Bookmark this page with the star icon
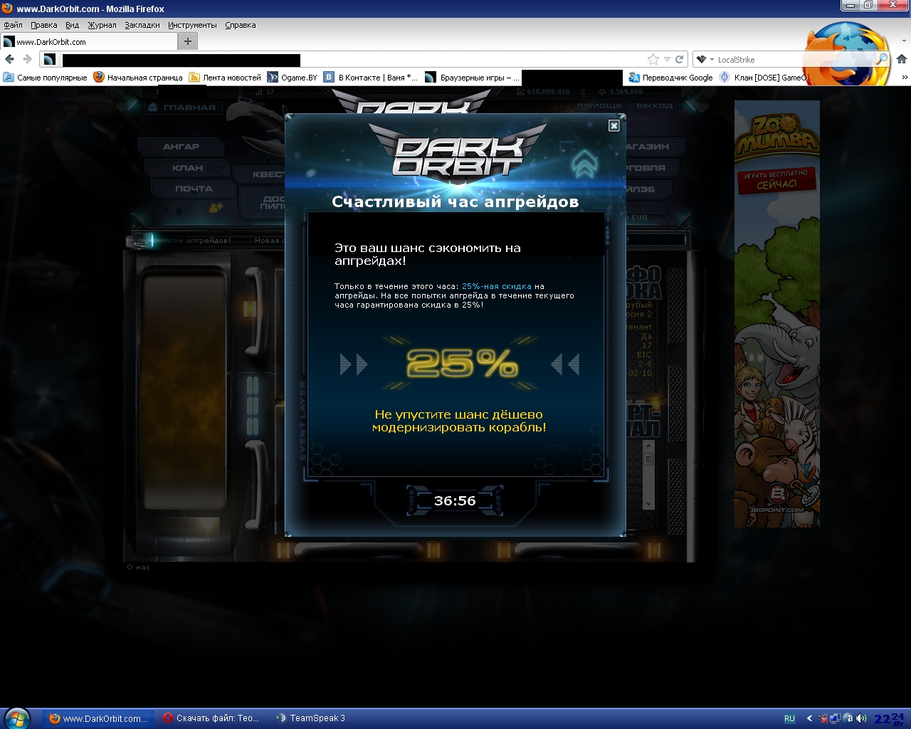Viewport: 911px width, 729px height. (653, 59)
